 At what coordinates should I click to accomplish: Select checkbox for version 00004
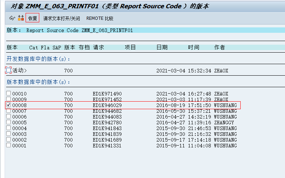pyautogui.click(x=8, y=128)
